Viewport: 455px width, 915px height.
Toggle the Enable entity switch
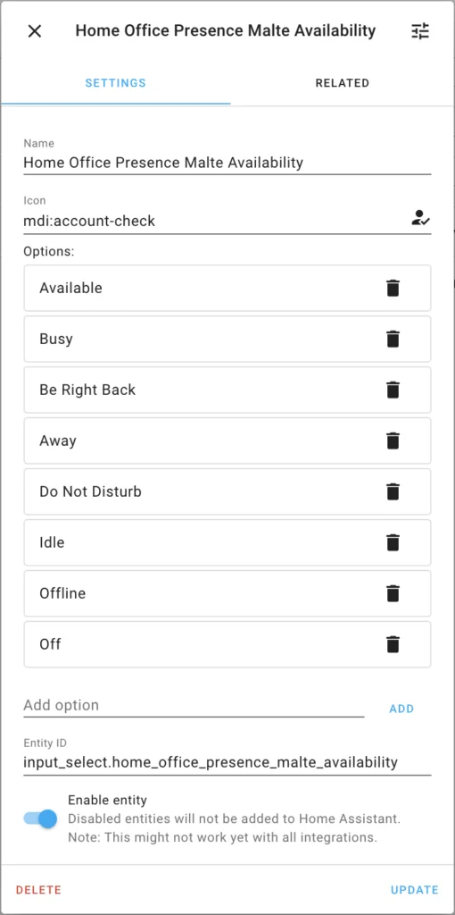point(40,818)
